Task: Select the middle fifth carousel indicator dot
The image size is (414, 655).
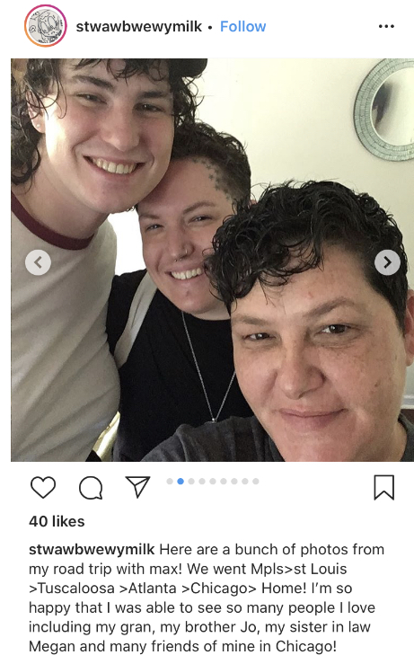Action: tap(213, 482)
